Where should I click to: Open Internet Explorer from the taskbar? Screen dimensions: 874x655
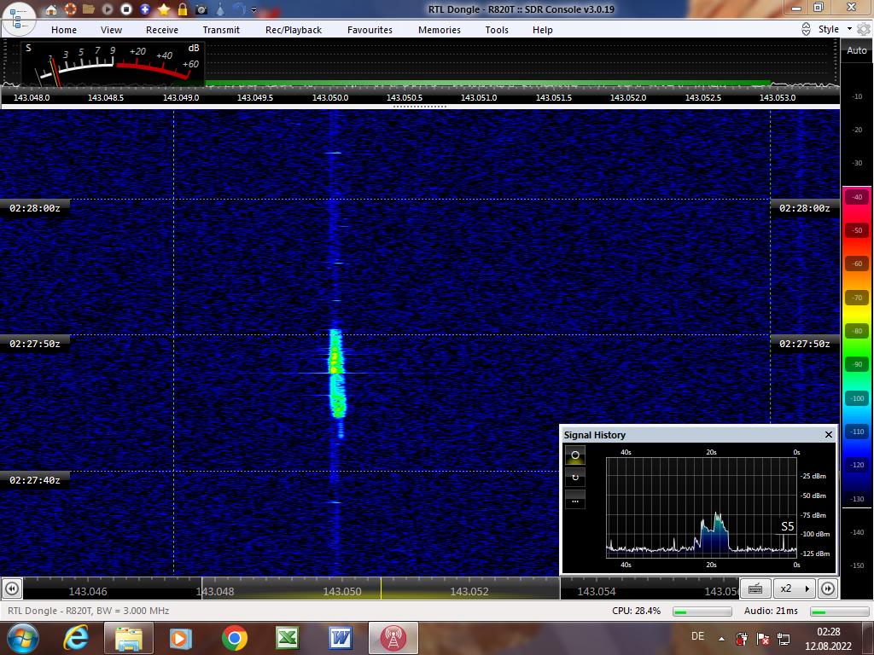(76, 638)
